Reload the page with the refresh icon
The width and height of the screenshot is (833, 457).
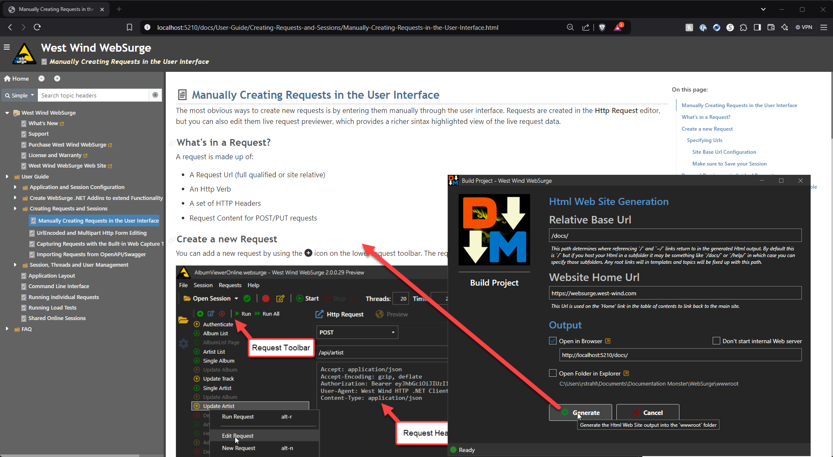(x=37, y=27)
